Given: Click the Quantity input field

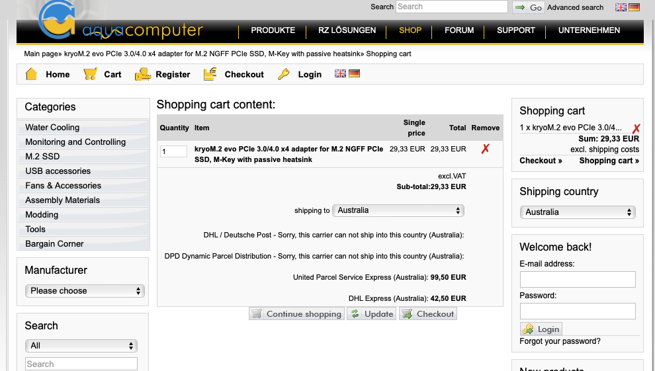Looking at the screenshot, I should click(173, 151).
